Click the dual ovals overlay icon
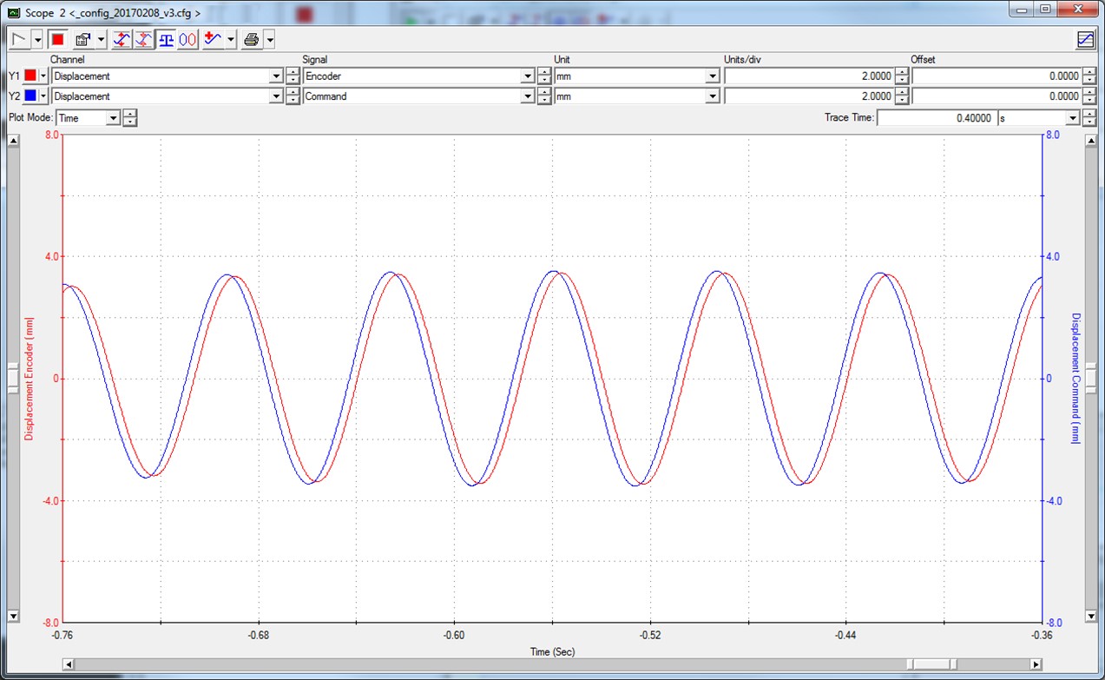The width and height of the screenshot is (1105, 680). (x=187, y=39)
